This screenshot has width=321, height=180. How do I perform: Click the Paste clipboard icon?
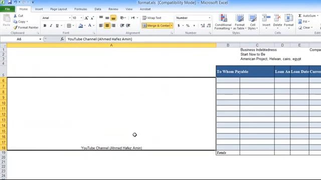tap(7, 18)
